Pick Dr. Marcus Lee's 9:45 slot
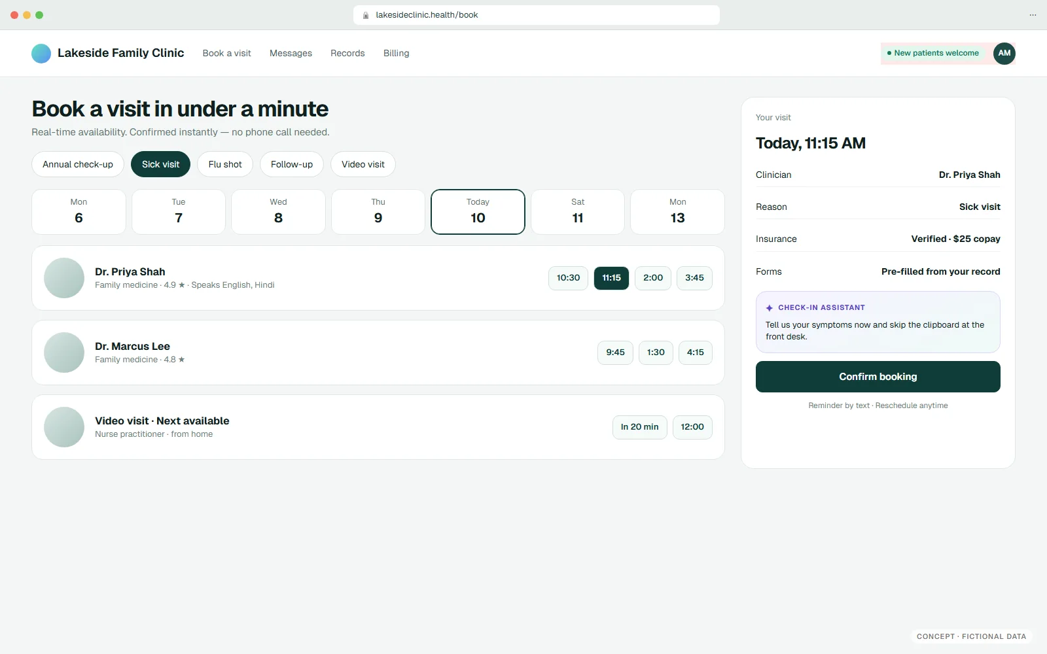Image resolution: width=1047 pixels, height=654 pixels. [x=615, y=353]
